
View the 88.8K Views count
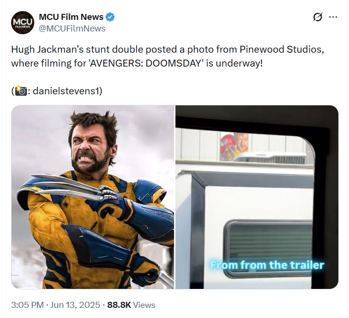(x=131, y=305)
